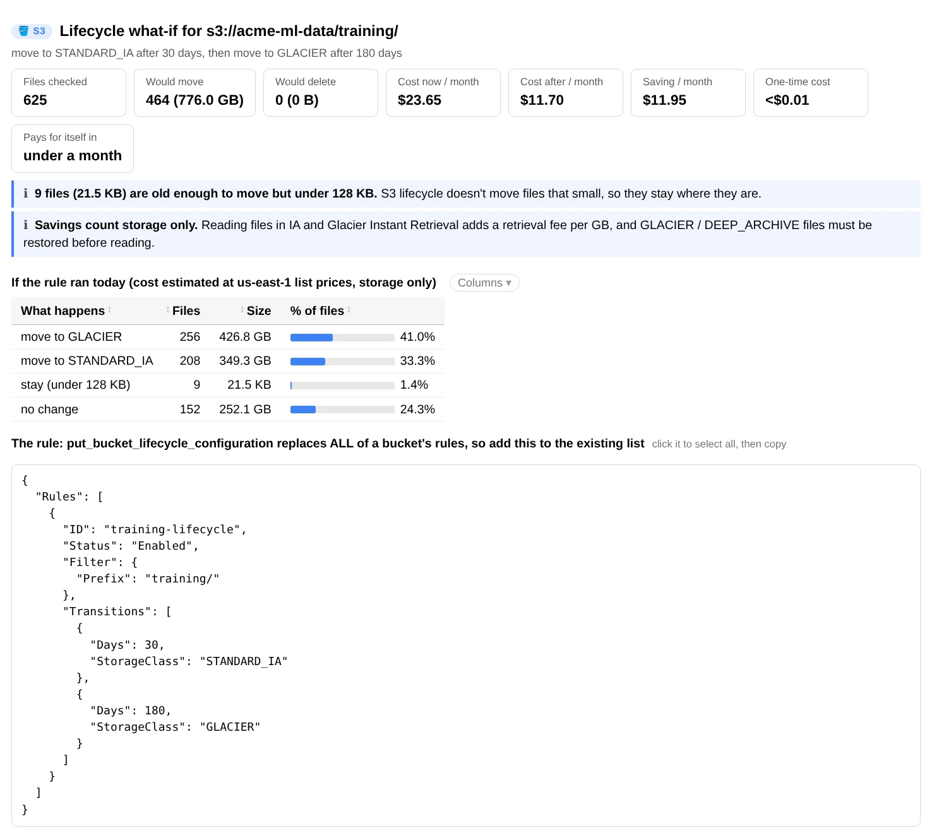Click the Files checked card
Screen dimensions: 932x838
(69, 93)
